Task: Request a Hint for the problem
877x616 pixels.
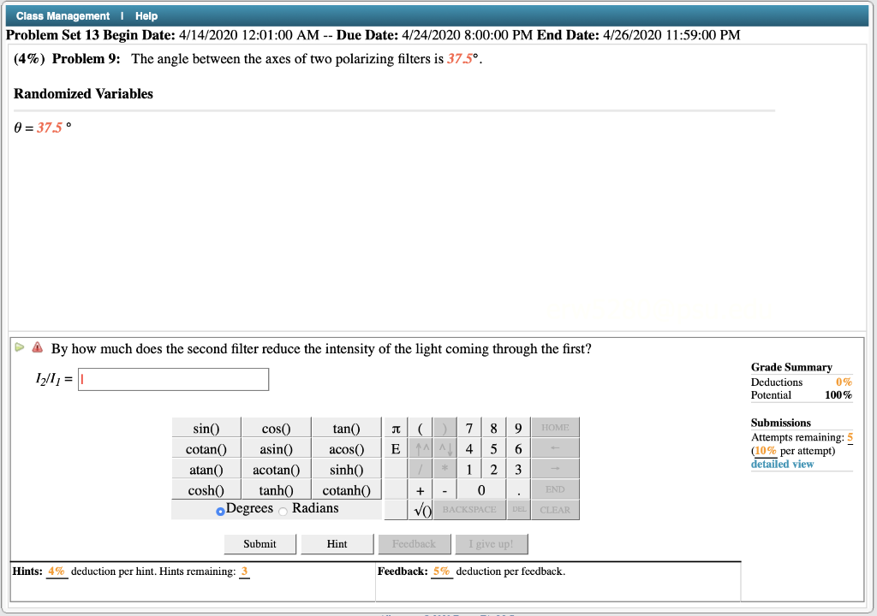Action: 337,543
